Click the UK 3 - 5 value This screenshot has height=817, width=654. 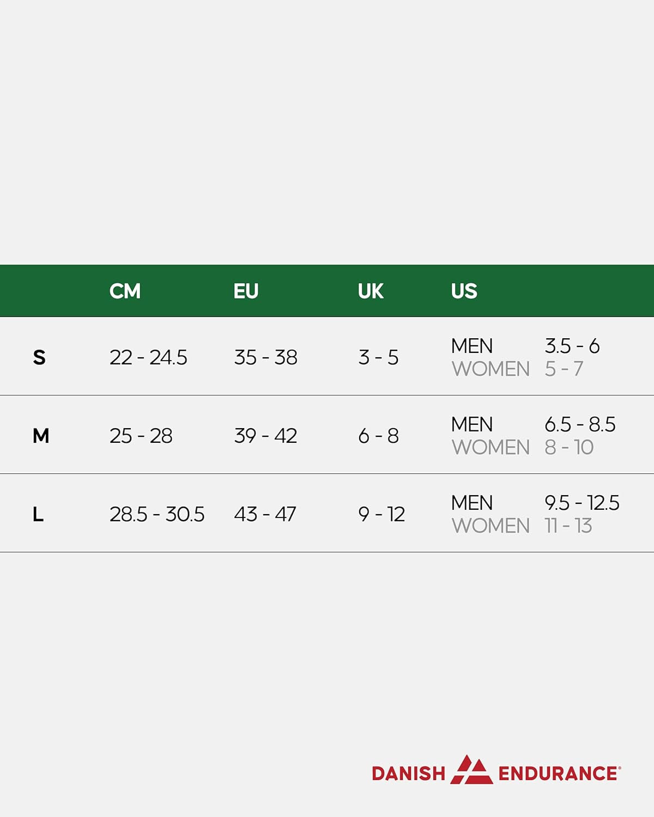[x=378, y=357]
